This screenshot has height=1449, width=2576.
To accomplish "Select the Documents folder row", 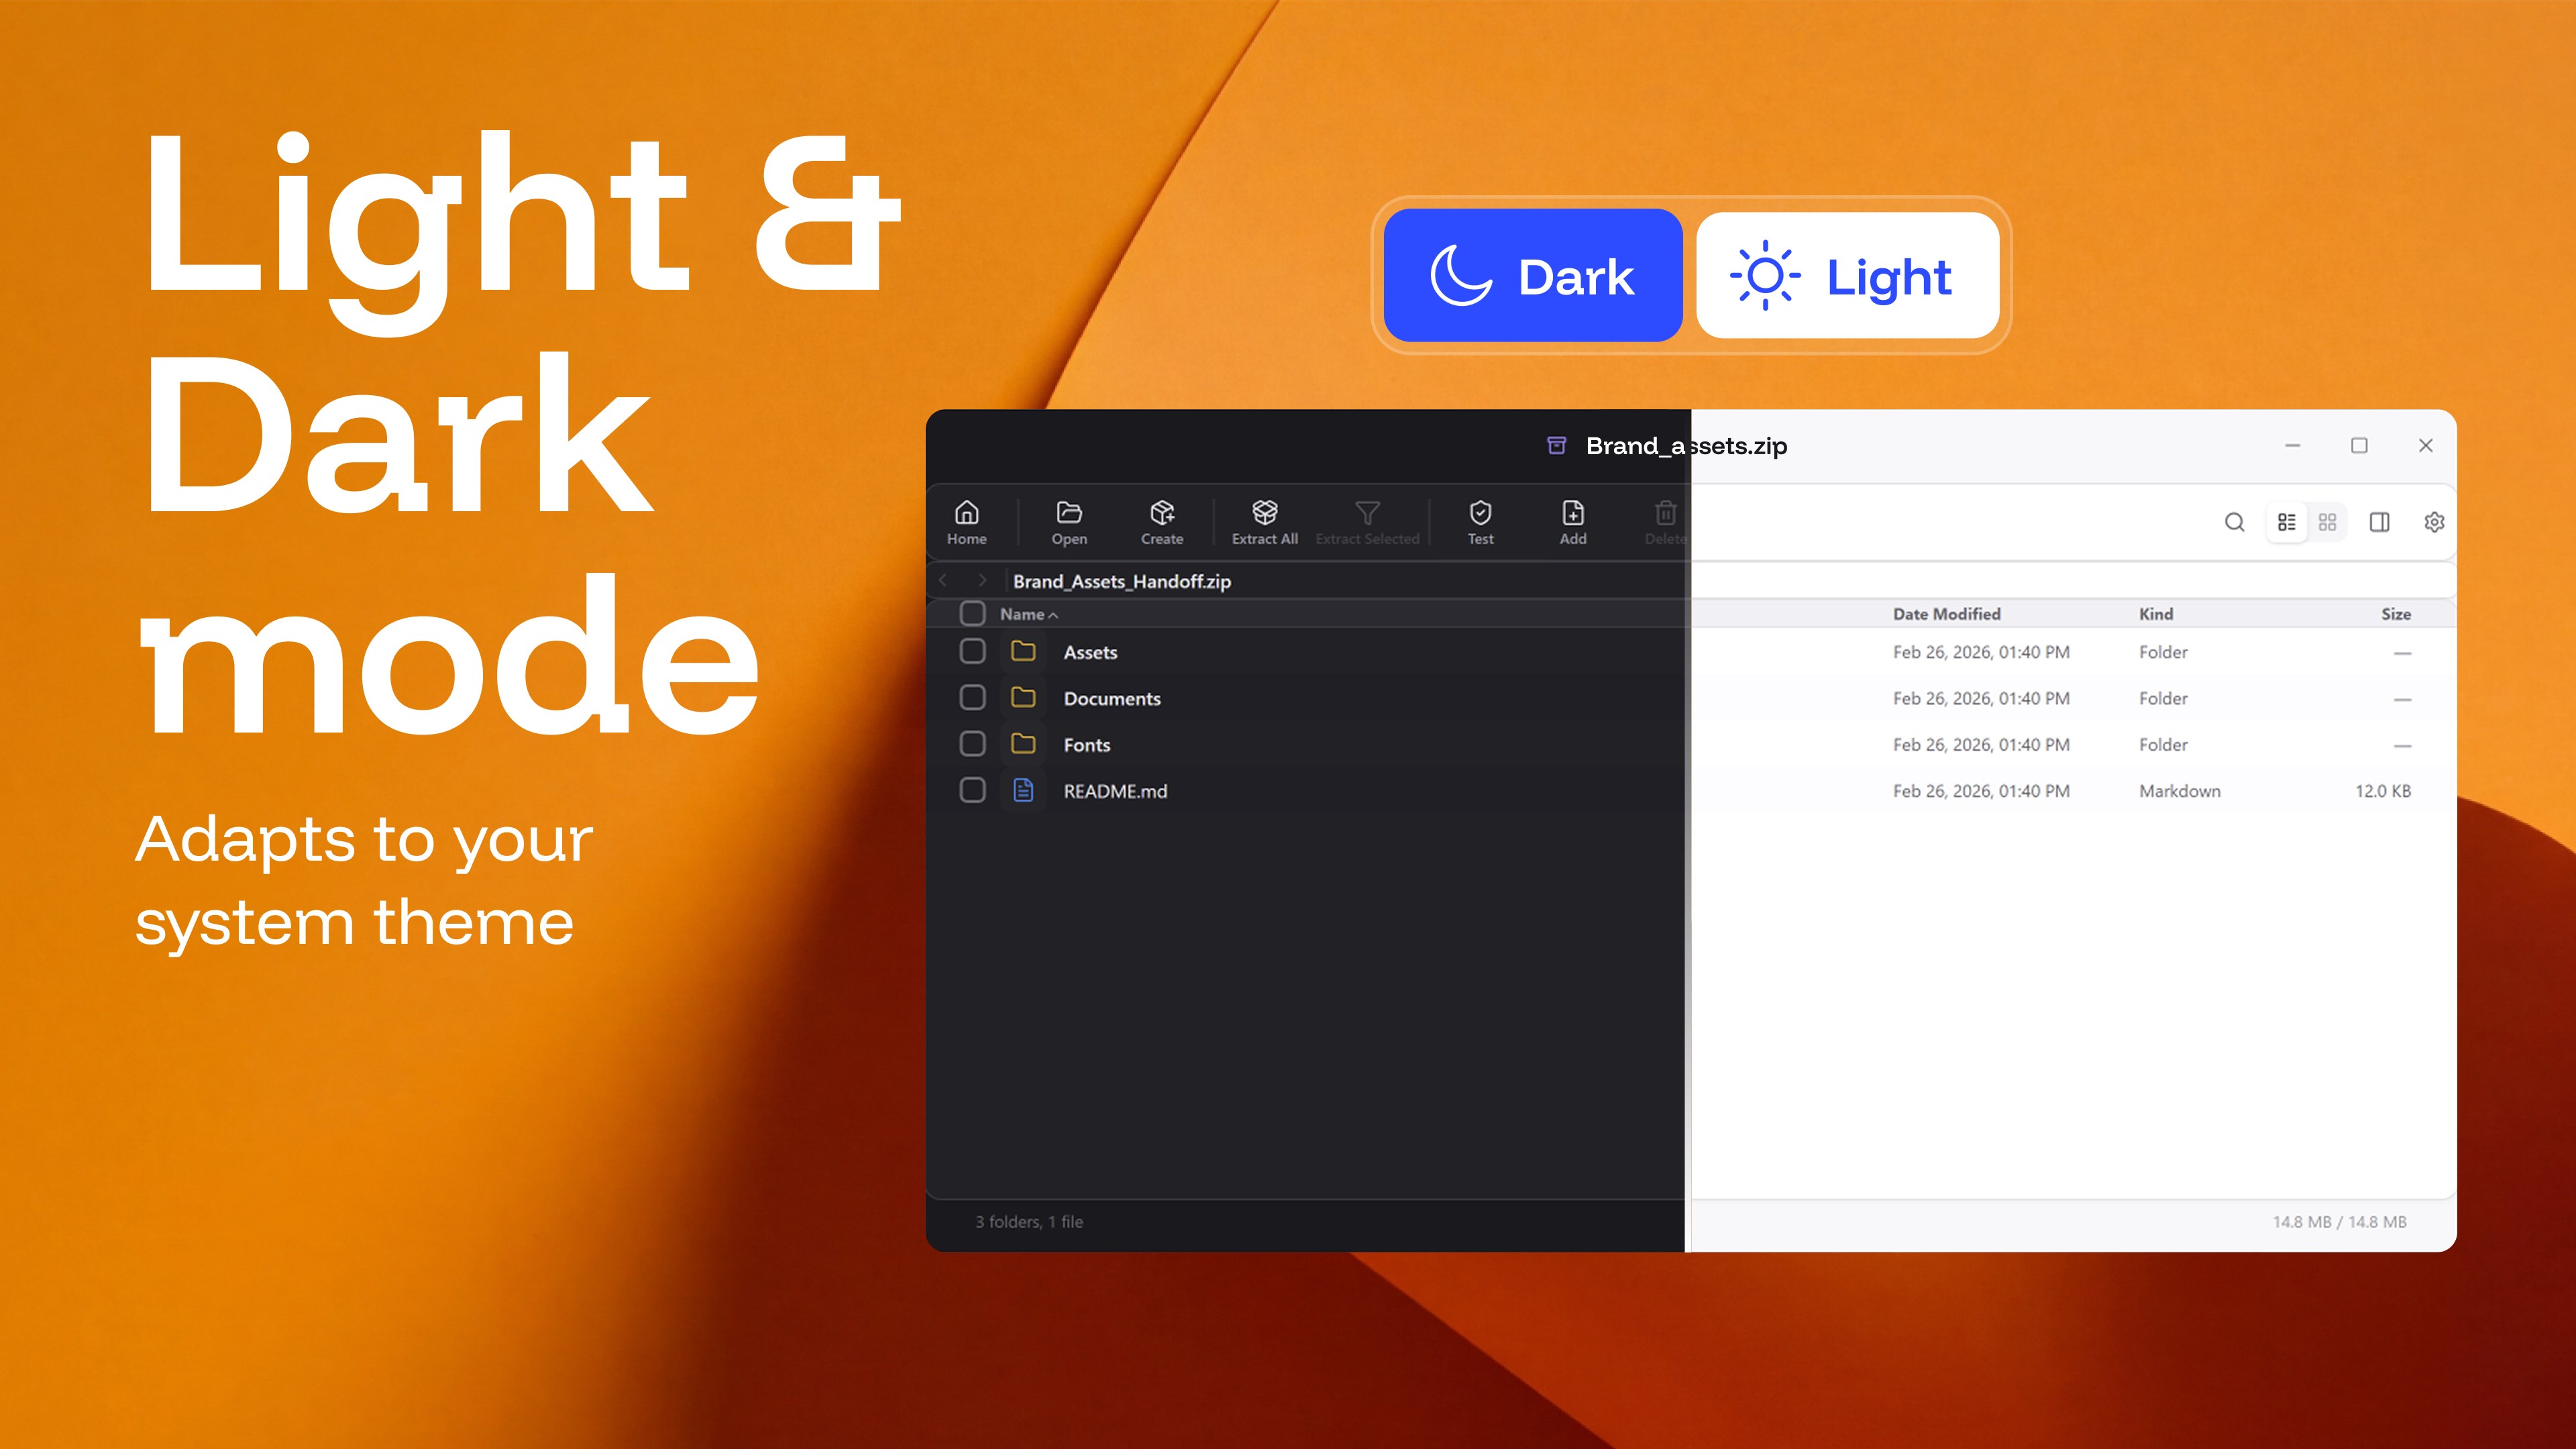I will click(x=1691, y=698).
